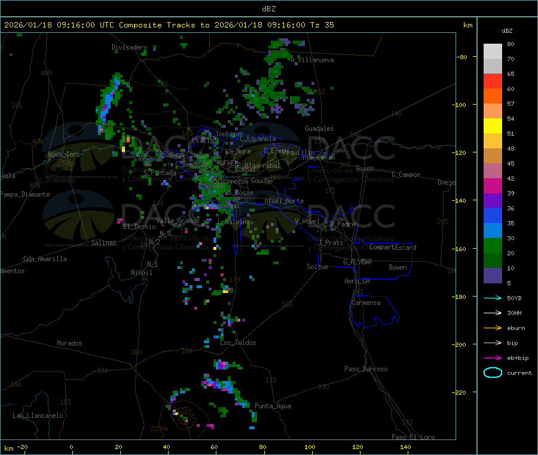
Task: Click the 100 km x-axis tick label
Action: pyautogui.click(x=310, y=447)
